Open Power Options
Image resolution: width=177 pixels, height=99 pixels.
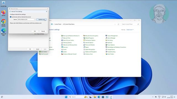tap(110, 45)
